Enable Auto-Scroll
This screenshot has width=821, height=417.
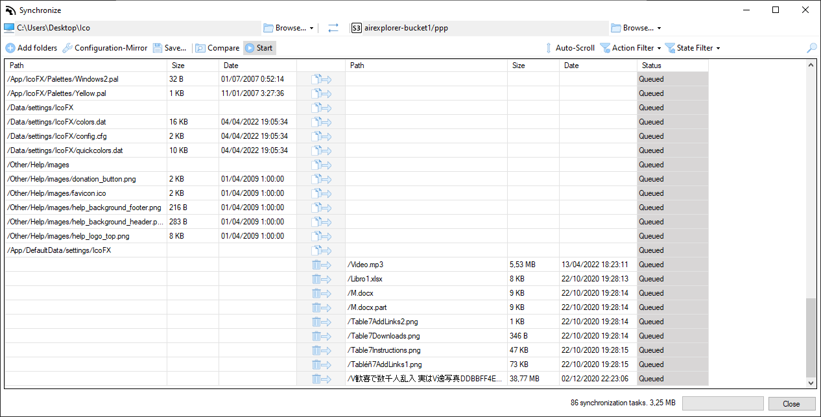[569, 47]
